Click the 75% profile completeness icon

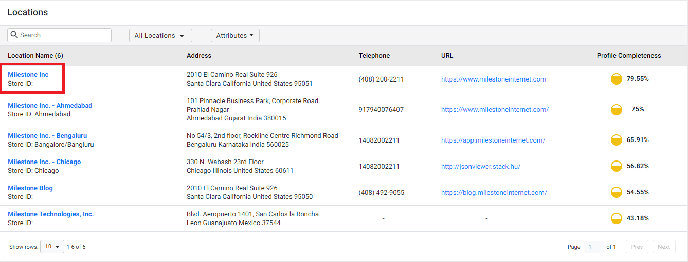pos(617,109)
